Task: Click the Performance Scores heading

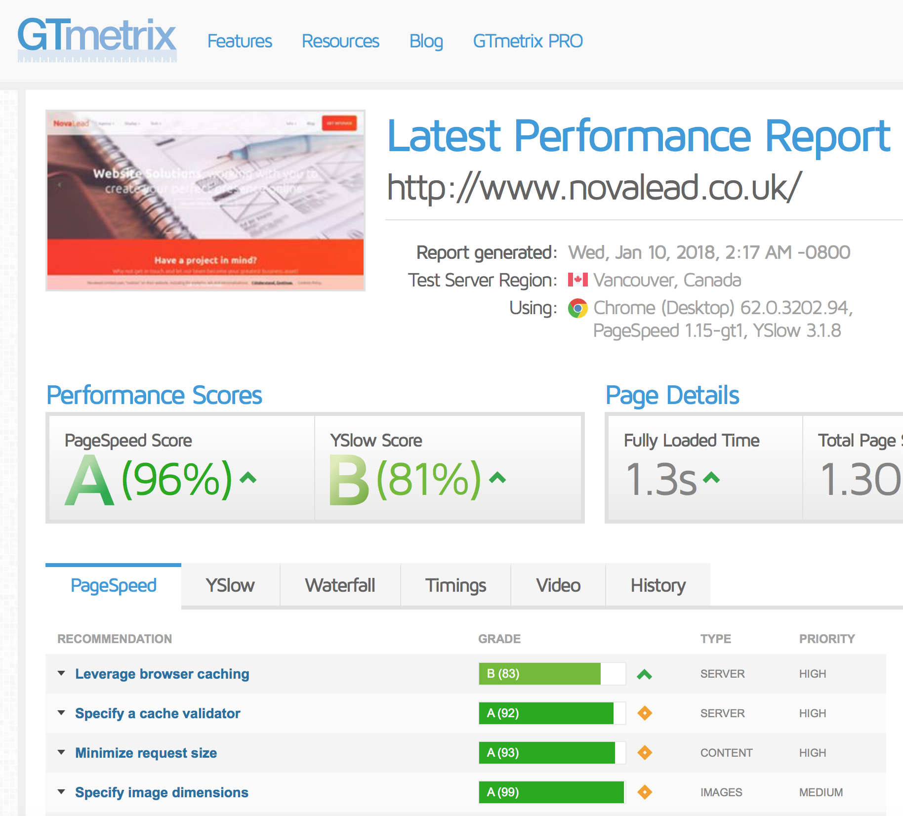Action: (154, 395)
